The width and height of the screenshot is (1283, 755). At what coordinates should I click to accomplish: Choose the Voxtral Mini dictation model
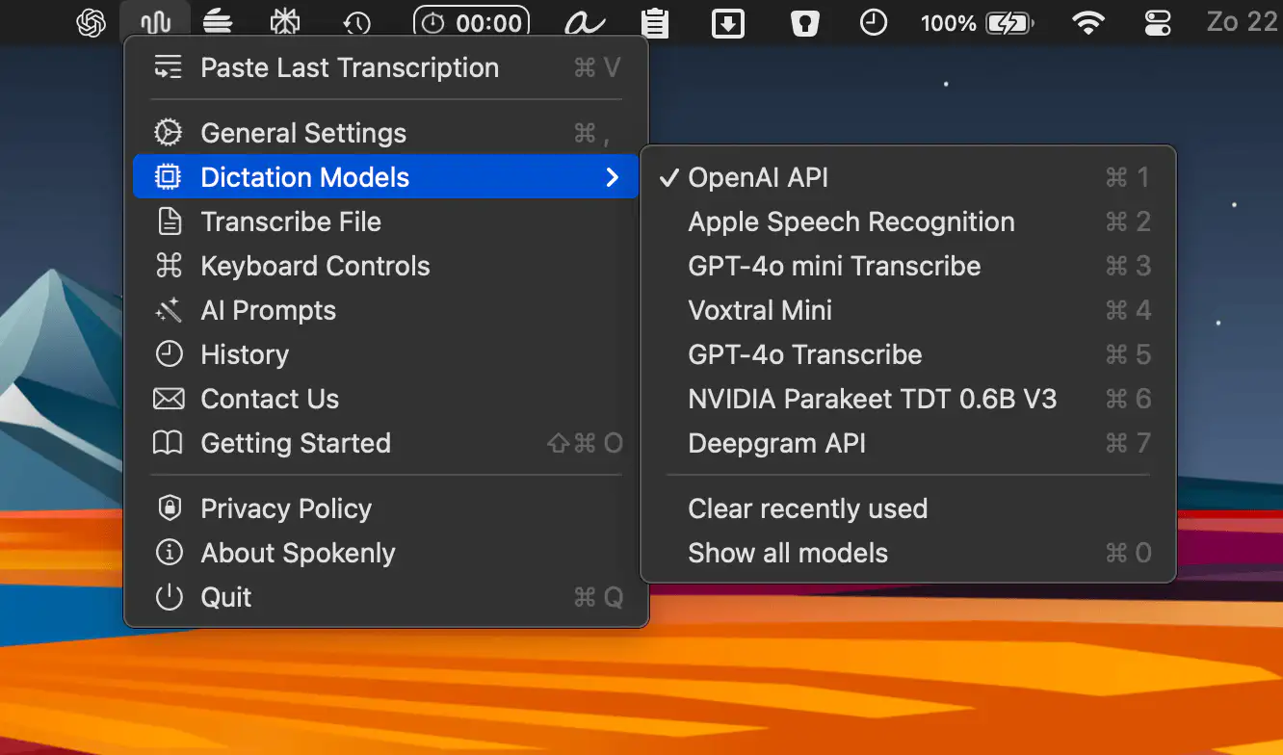[x=760, y=310]
